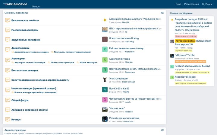Click the S avatar beside Аэропорт Внуково in forum list

tap(105, 60)
